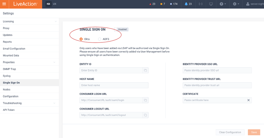Click the curly-braces API icon
The width and height of the screenshot is (264, 138).
pyautogui.click(x=200, y=4)
